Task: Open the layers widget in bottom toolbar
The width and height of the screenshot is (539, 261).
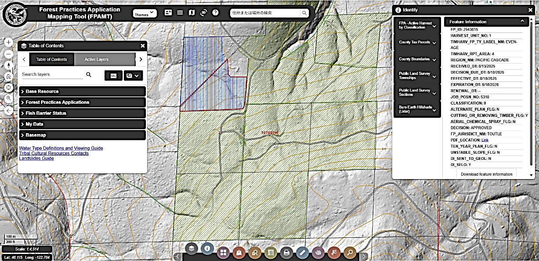Action: pos(192,248)
